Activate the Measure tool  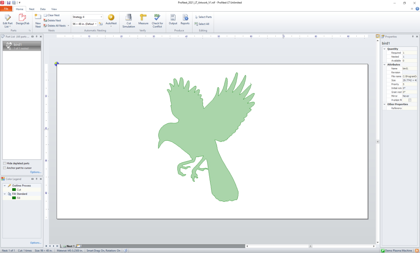[143, 20]
